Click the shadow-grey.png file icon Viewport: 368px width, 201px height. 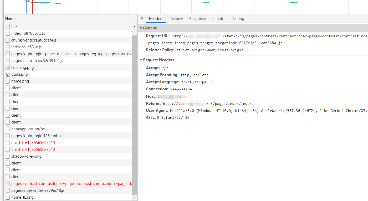pyautogui.click(x=8, y=156)
